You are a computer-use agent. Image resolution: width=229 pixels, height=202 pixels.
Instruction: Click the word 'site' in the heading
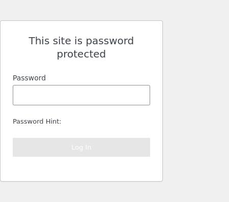point(62,41)
